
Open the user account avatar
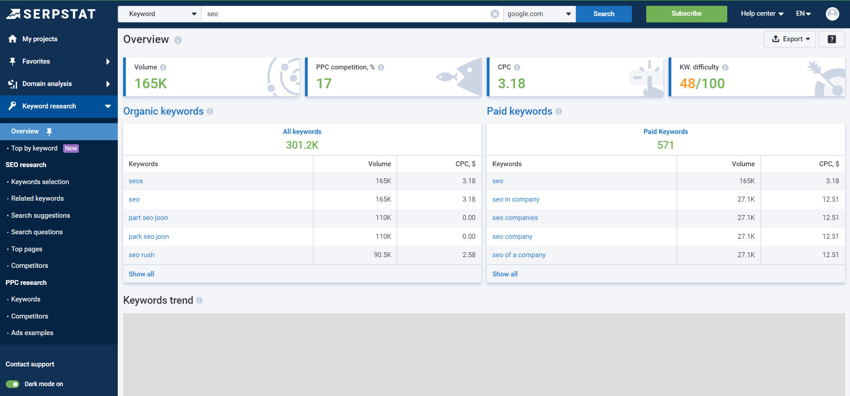[833, 14]
